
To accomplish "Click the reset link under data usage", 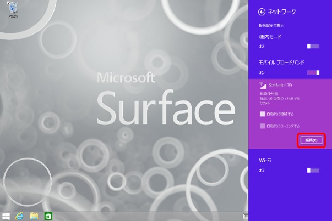I will coord(265,103).
